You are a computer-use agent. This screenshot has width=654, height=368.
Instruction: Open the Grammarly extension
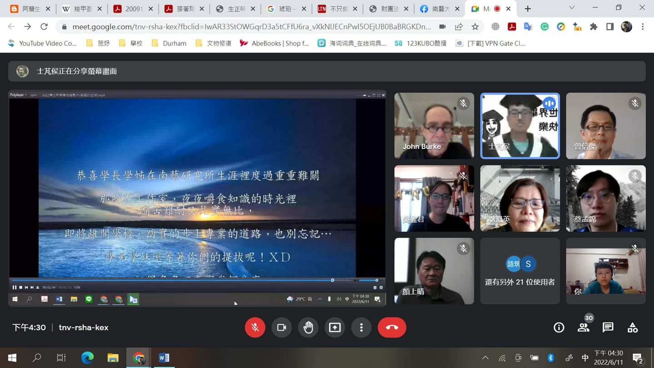(x=545, y=27)
